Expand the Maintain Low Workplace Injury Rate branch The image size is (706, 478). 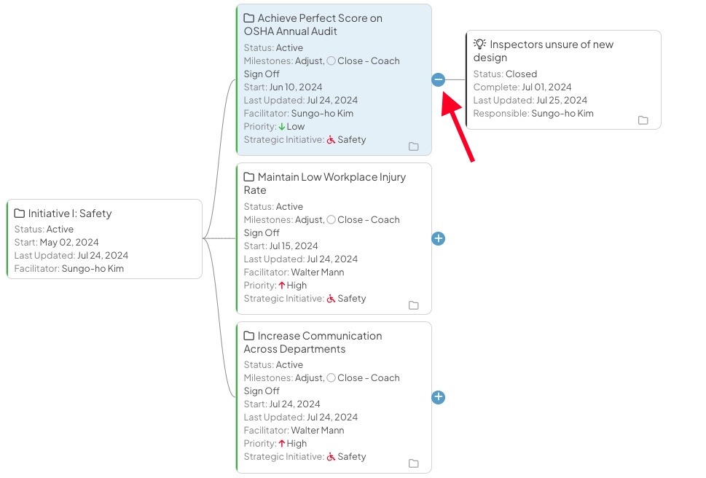pyautogui.click(x=438, y=238)
